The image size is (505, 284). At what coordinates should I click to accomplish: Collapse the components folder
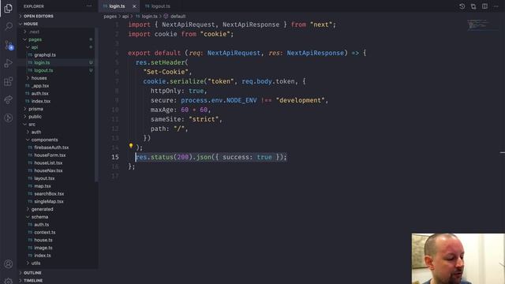[44, 140]
